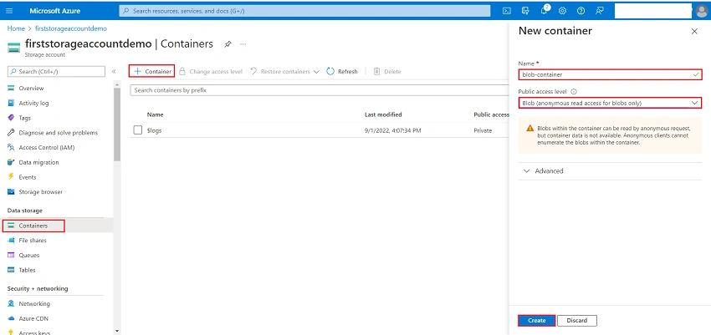Sort by Name column header
Screen dimensions: 711x335
[155, 114]
